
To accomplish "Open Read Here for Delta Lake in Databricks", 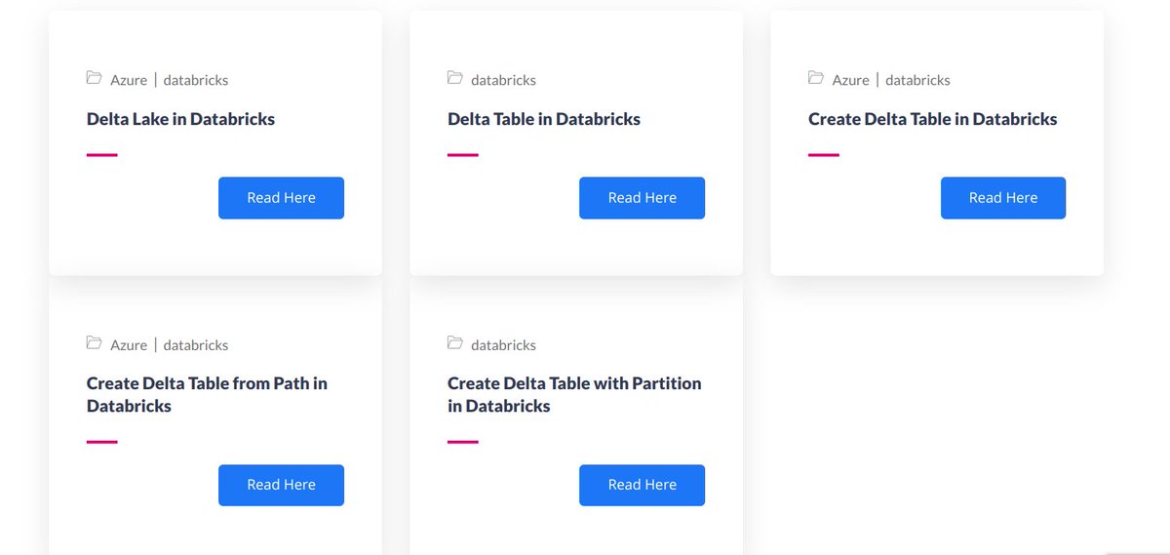I will [281, 198].
